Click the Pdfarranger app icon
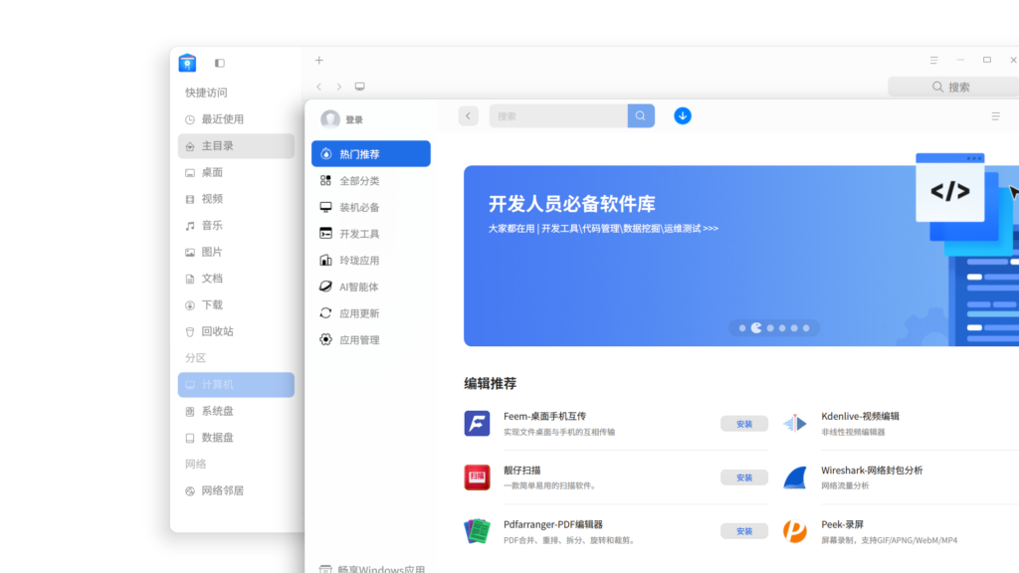The width and height of the screenshot is (1019, 573). [x=477, y=531]
